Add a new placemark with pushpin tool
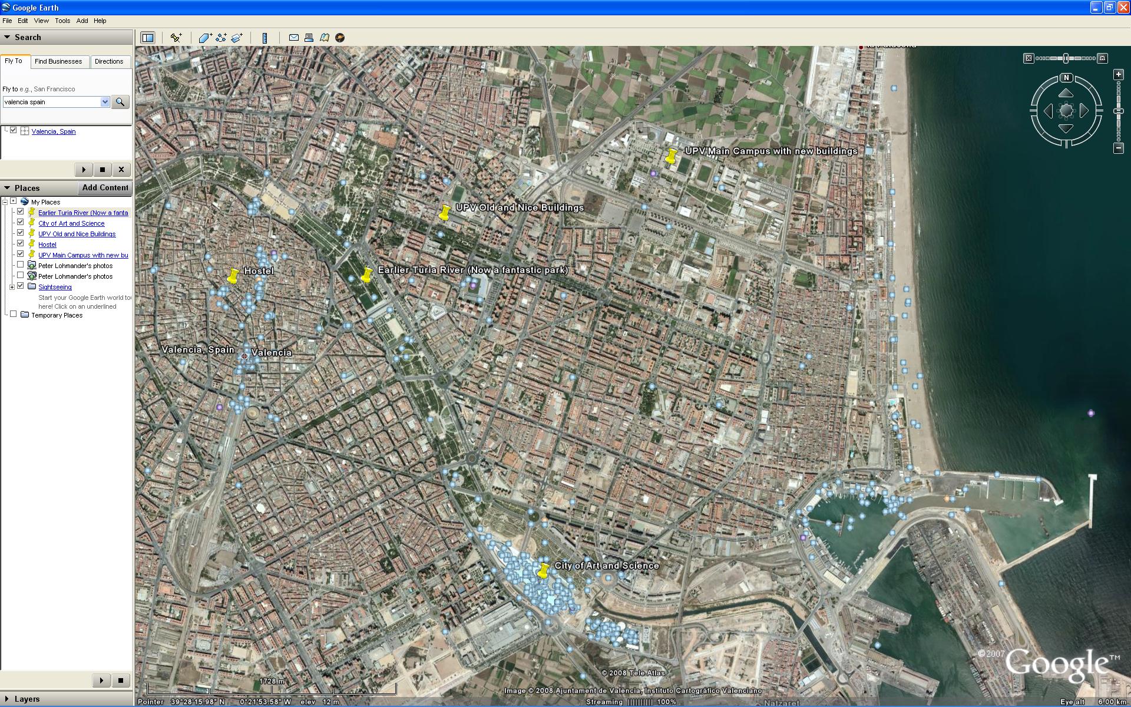This screenshot has height=707, width=1131. click(x=176, y=38)
